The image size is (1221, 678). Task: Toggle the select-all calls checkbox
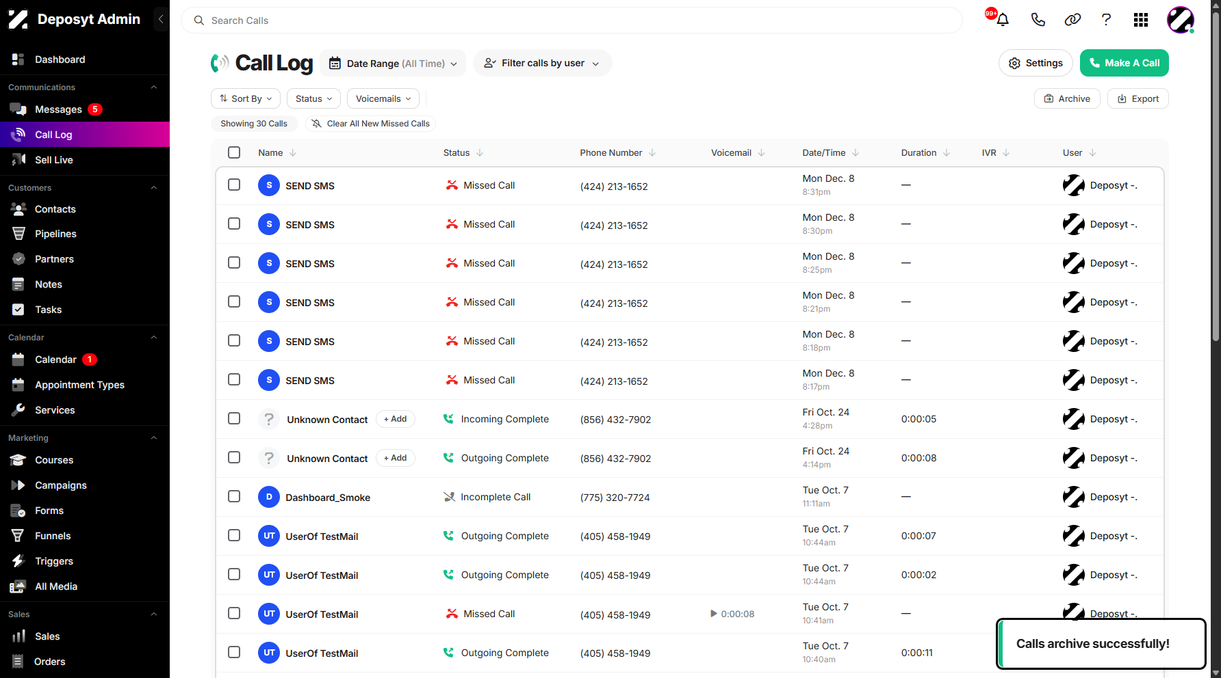(234, 152)
